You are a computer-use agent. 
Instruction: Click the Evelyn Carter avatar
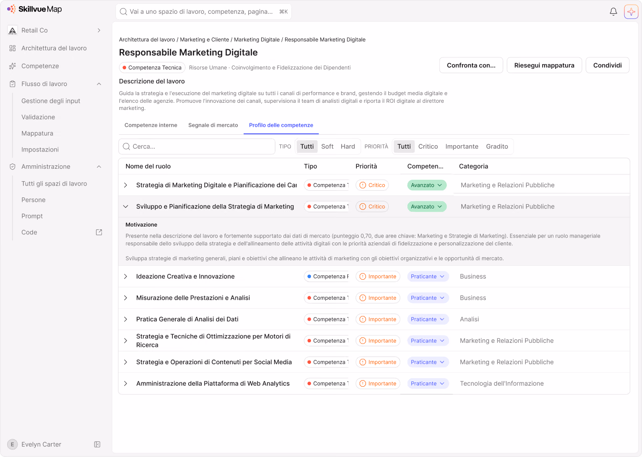[x=12, y=445]
